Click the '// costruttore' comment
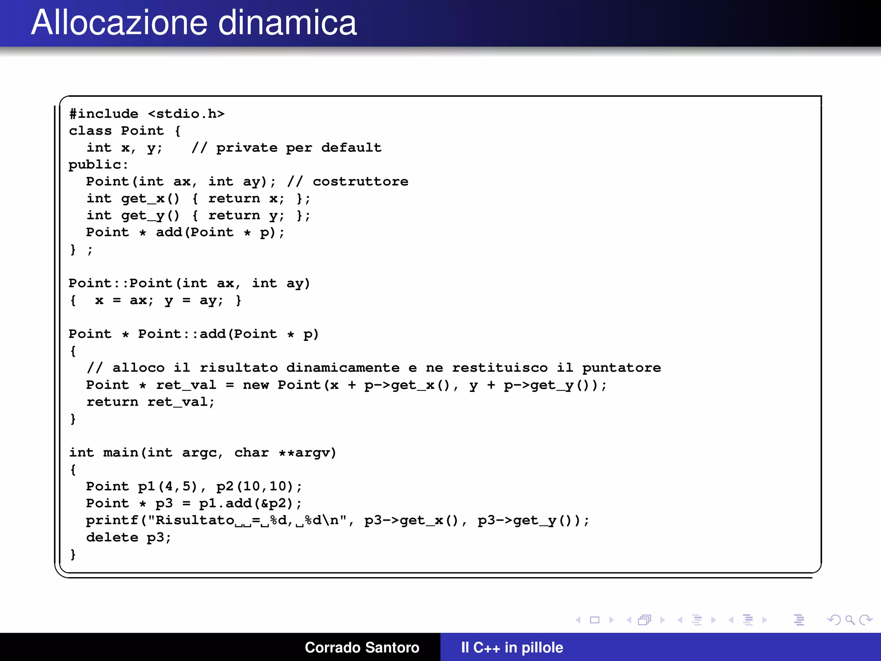This screenshot has width=881, height=661. 348,182
